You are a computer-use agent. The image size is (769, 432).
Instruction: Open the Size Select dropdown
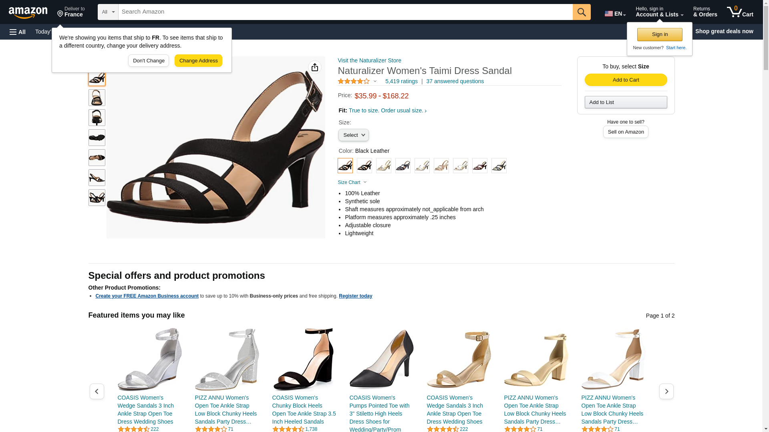(x=353, y=135)
